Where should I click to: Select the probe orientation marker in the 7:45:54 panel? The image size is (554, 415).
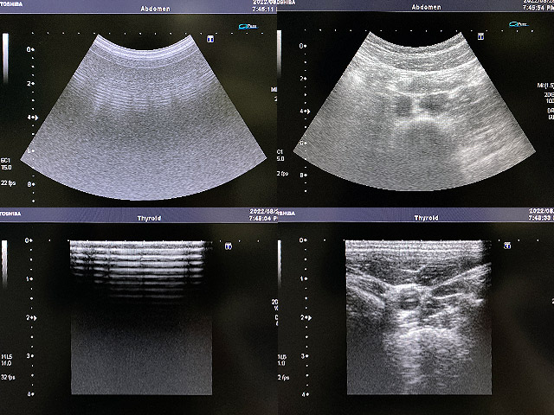pyautogui.click(x=480, y=36)
